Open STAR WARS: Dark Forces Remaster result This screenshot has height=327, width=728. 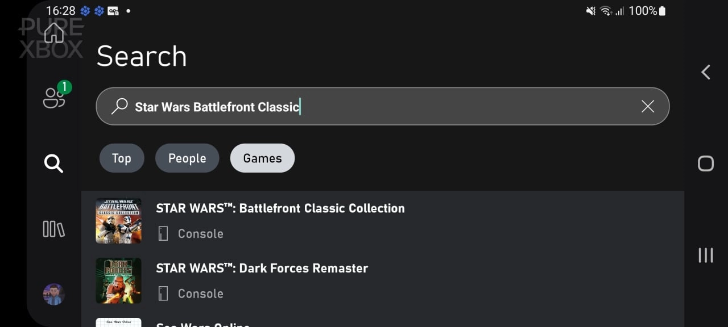[262, 268]
